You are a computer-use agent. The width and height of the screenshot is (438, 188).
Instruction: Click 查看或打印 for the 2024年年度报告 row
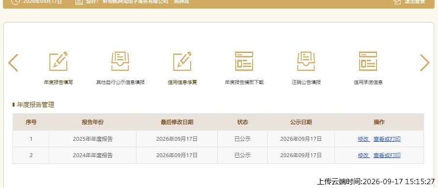(x=387, y=155)
